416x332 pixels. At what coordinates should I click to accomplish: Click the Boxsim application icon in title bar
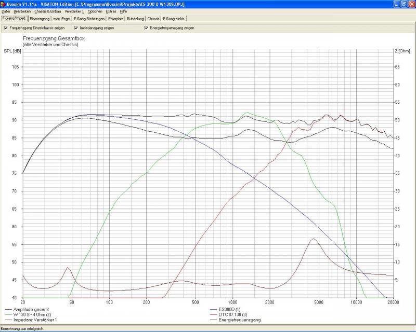(x=4, y=4)
